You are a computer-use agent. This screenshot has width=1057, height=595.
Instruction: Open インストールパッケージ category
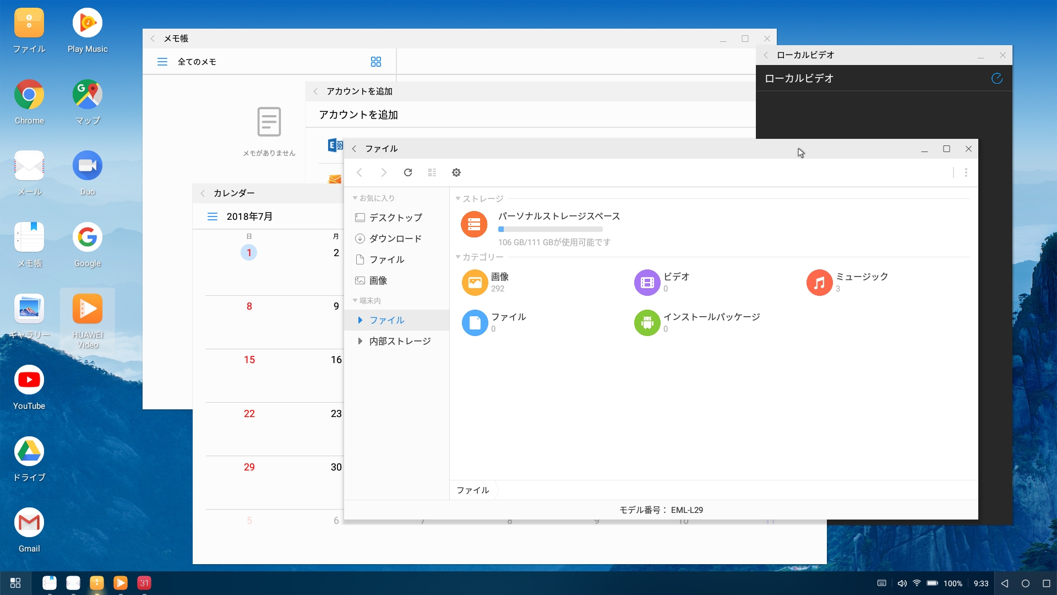point(647,323)
